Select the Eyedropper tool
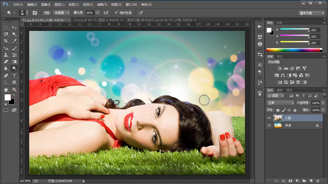Image resolution: width=328 pixels, height=184 pixels. point(14,41)
